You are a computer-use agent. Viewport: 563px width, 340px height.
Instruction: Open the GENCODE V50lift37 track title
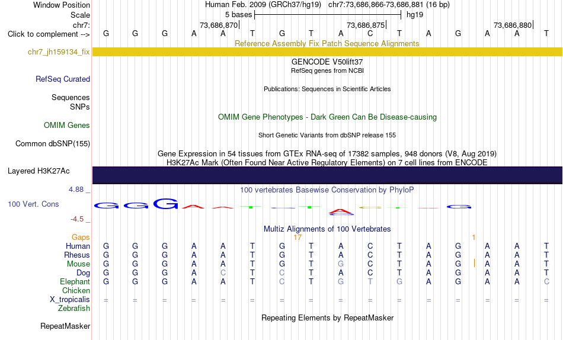tap(327, 62)
